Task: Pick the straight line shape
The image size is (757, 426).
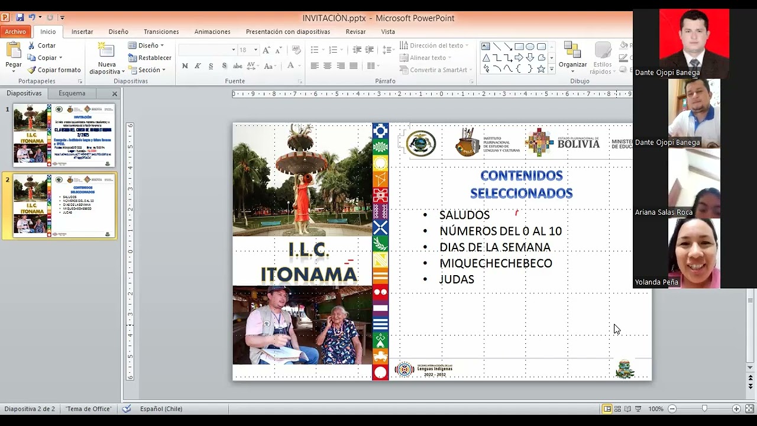Action: click(x=497, y=47)
